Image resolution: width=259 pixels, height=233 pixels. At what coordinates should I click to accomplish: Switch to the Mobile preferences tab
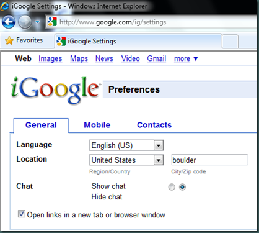[97, 125]
